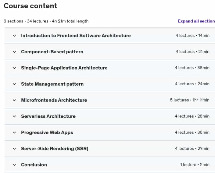The width and height of the screenshot is (215, 173).
Task: Select the Conclusion section title
Action: (34, 165)
